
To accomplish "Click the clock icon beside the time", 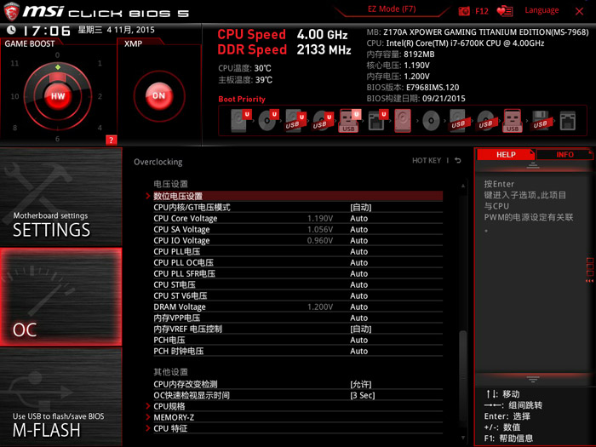I will point(9,31).
